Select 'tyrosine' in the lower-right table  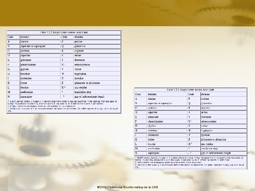tap(205, 135)
